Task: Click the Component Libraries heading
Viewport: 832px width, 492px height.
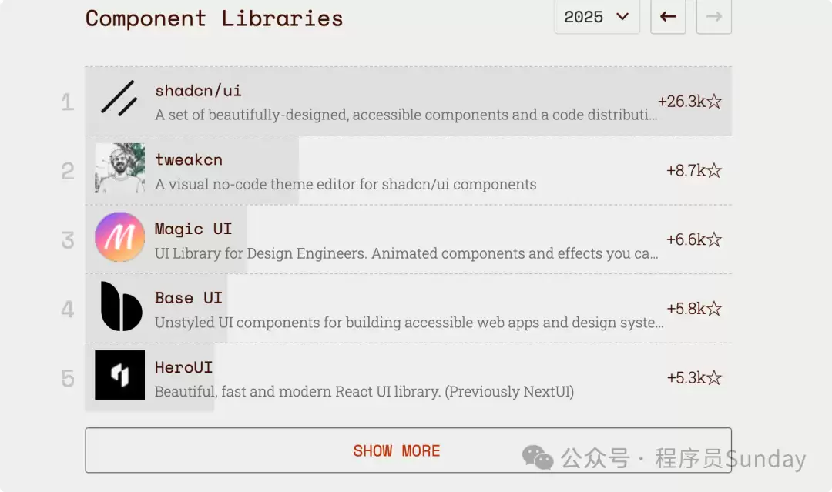Action: click(214, 18)
